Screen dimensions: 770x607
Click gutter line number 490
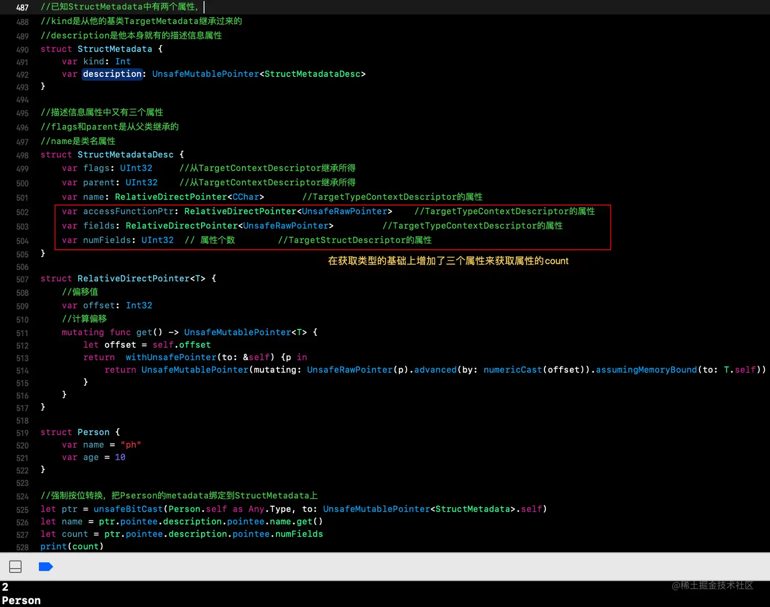coord(22,49)
